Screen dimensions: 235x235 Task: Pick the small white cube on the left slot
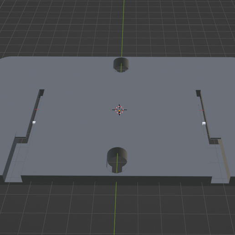(x=34, y=123)
